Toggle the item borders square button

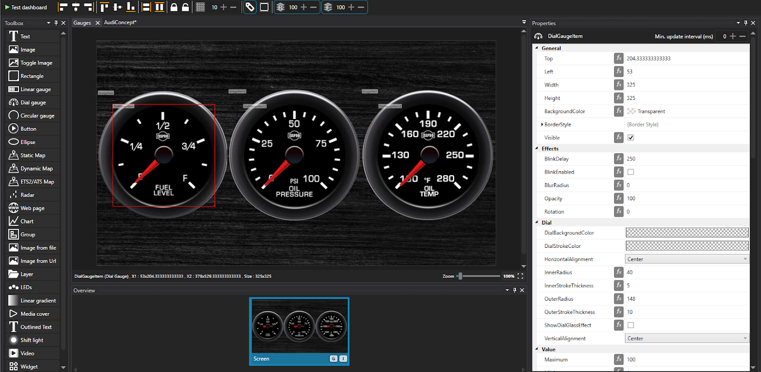pyautogui.click(x=264, y=7)
